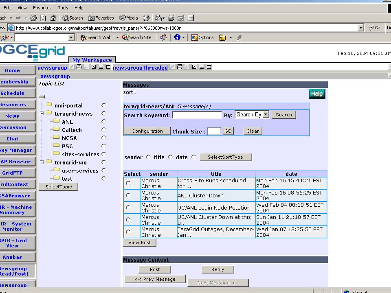This screenshot has width=391, height=293.
Task: Open the Favorites pane
Action: click(x=101, y=18)
